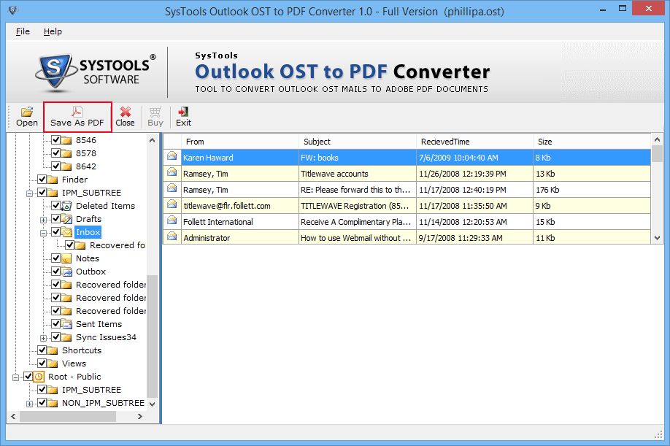
Task: Click Save As PDF toolbar button
Action: coord(77,117)
